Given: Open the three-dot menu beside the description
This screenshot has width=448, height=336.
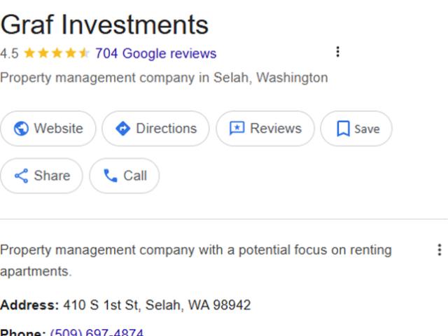Looking at the screenshot, I should pos(439,250).
